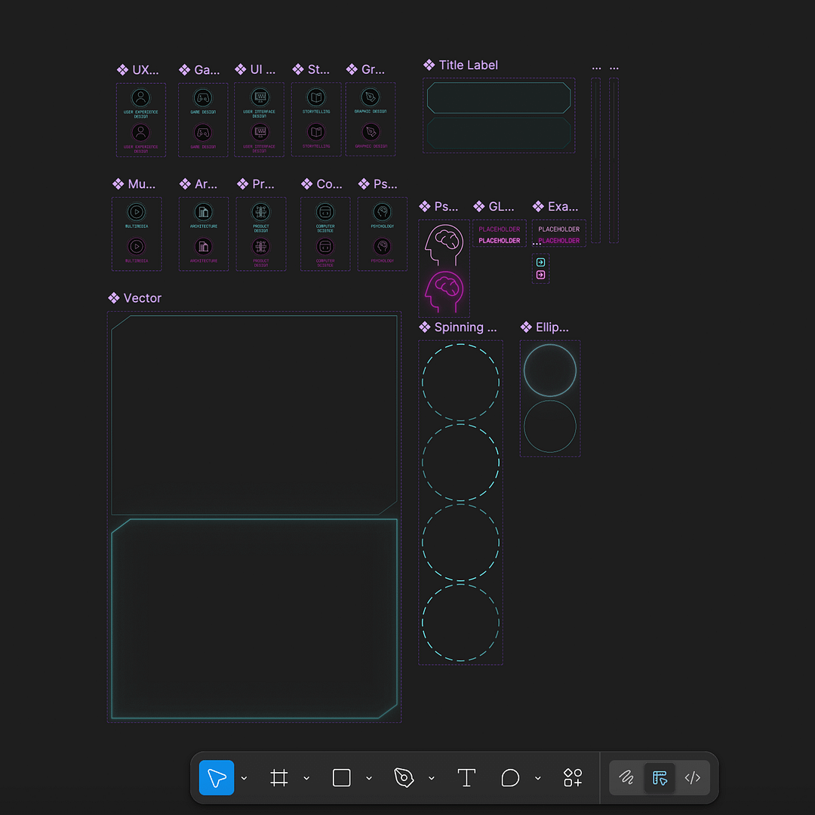The width and height of the screenshot is (815, 815).
Task: Click the teal-outlined ellipse swatch under Ellip
Action: point(550,371)
